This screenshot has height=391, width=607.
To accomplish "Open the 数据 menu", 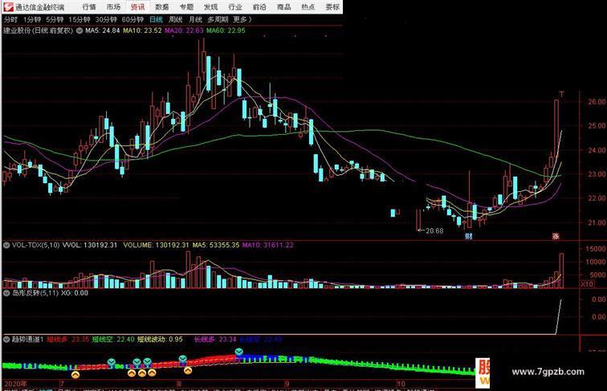I will point(162,7).
